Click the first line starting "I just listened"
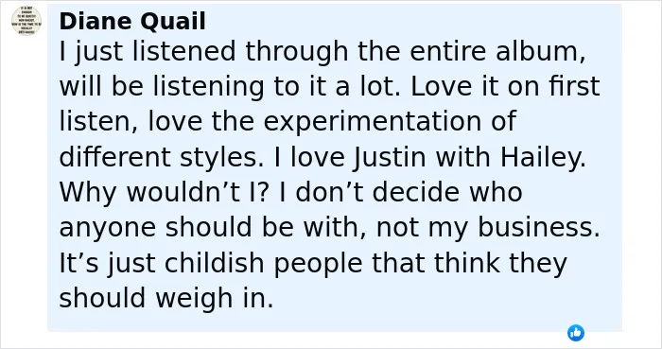The width and height of the screenshot is (662, 349). (x=322, y=52)
